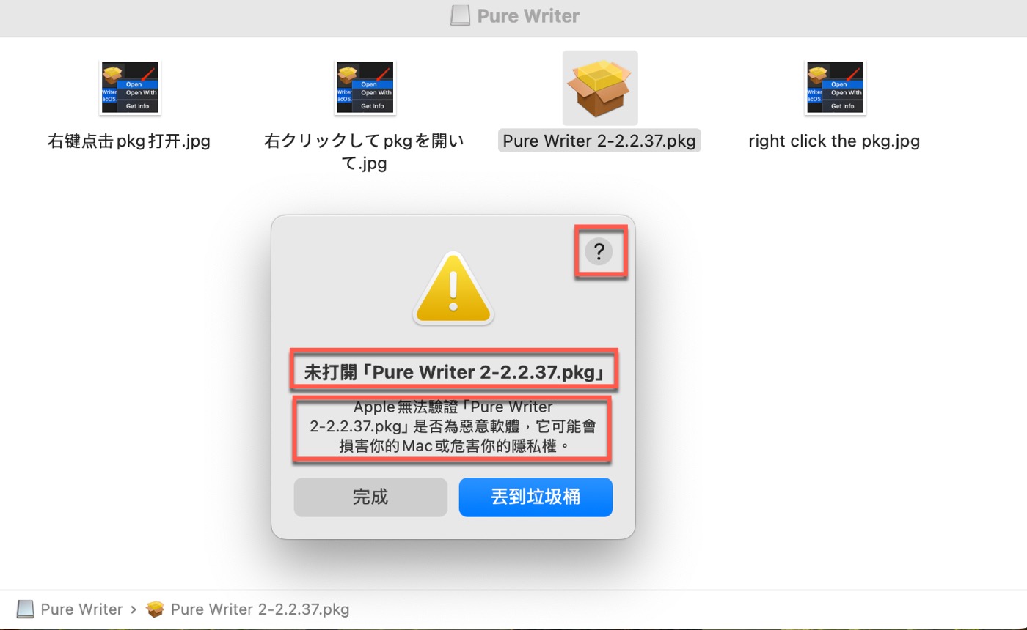Click the dialog title 未打開「Pure Writer 2-2.2.37.pkg」
Viewport: 1027px width, 630px height.
pos(454,373)
